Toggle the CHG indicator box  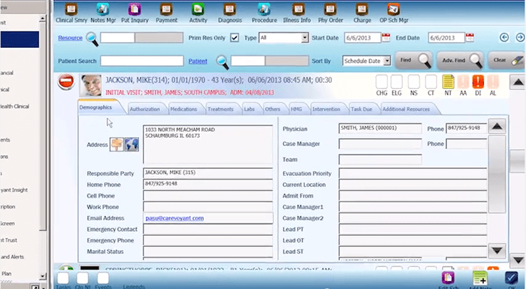coord(381,82)
